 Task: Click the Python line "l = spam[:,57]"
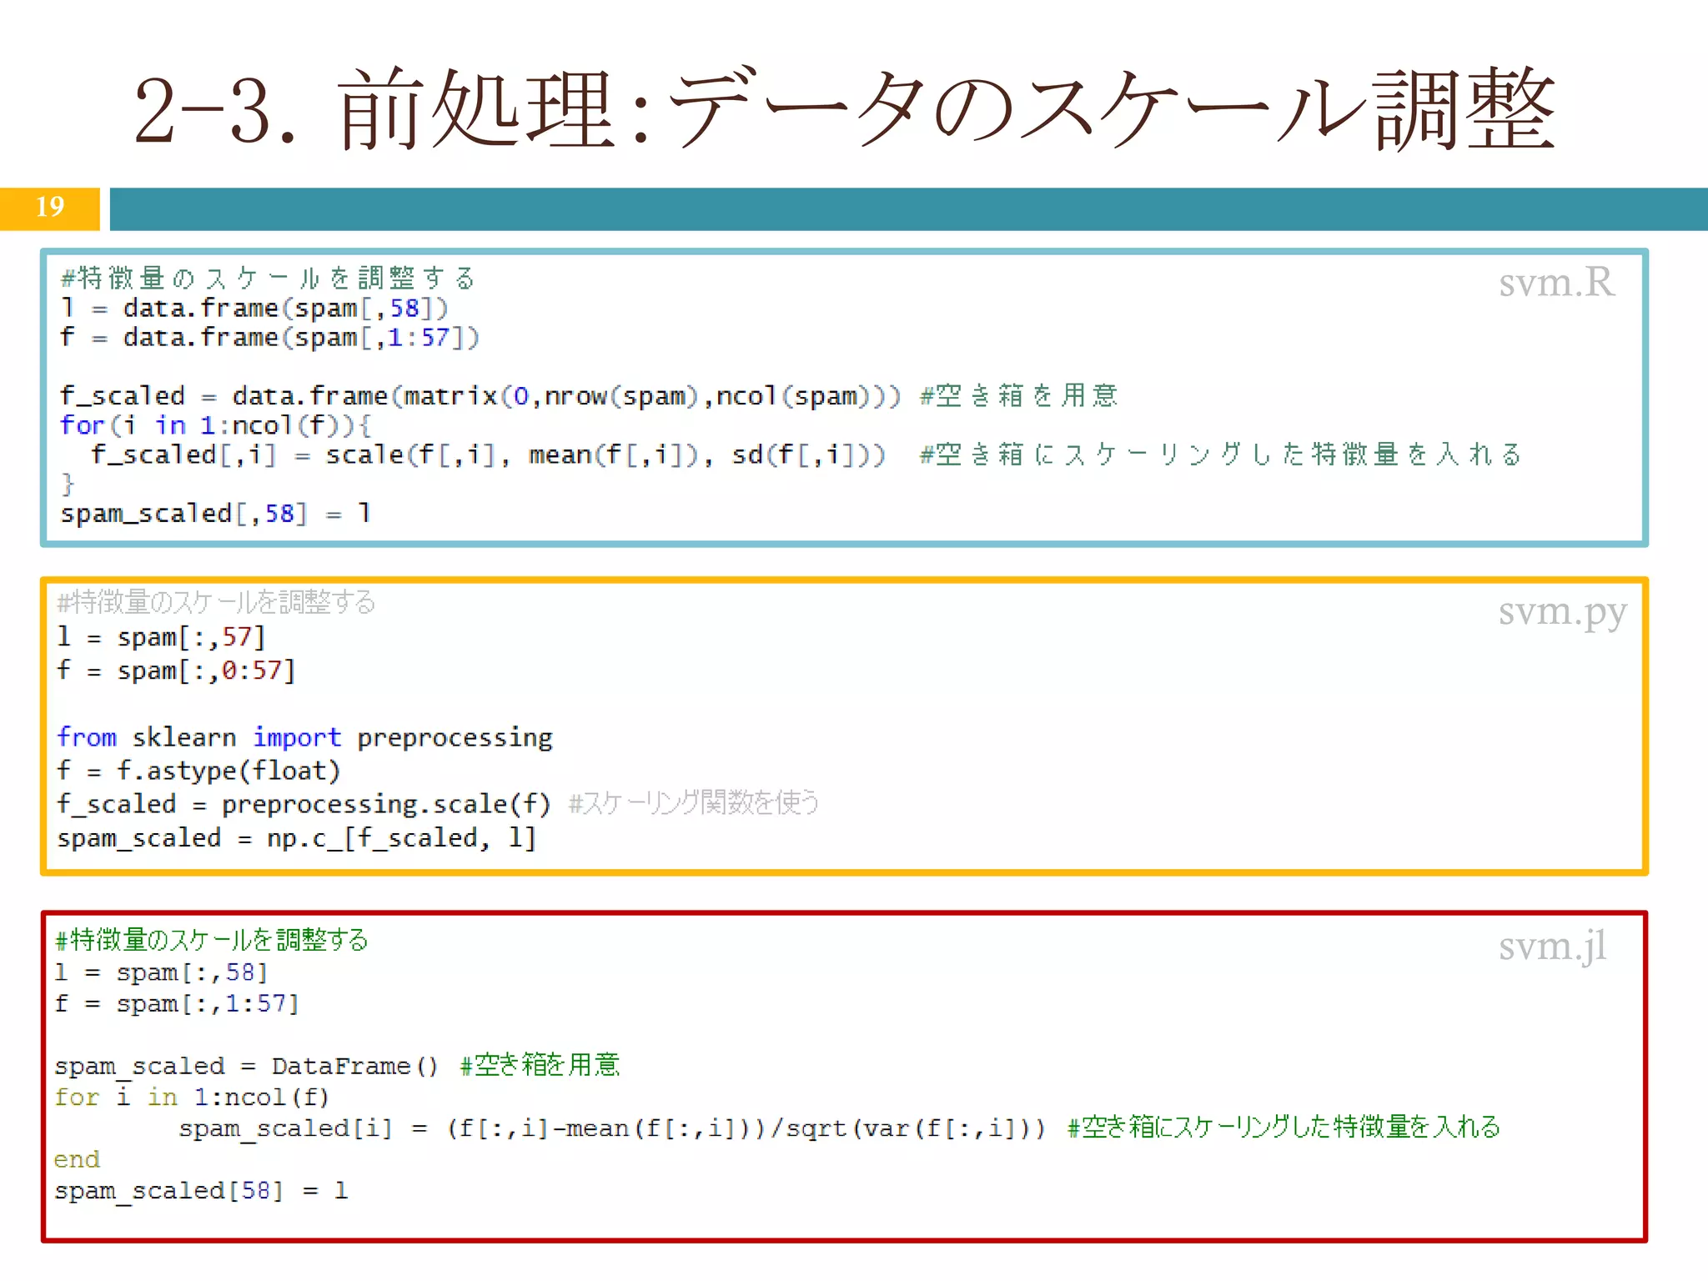click(x=161, y=637)
